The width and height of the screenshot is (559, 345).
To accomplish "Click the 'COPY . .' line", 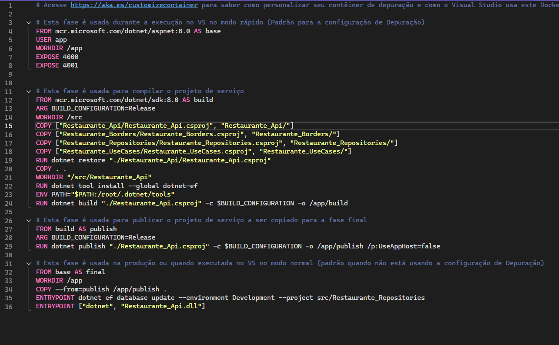I will [51, 169].
